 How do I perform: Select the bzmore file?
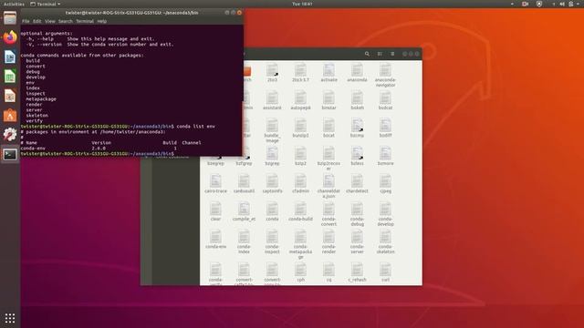(x=385, y=156)
